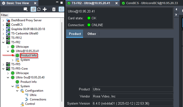Switch to the Product tab
This screenshot has height=107, width=183.
[x=75, y=34]
